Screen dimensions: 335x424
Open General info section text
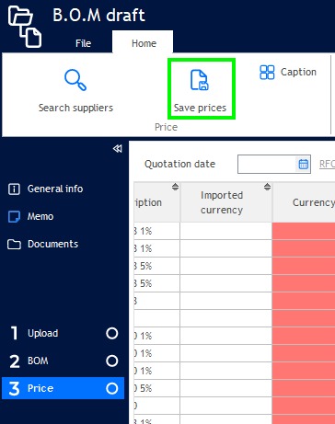click(55, 189)
